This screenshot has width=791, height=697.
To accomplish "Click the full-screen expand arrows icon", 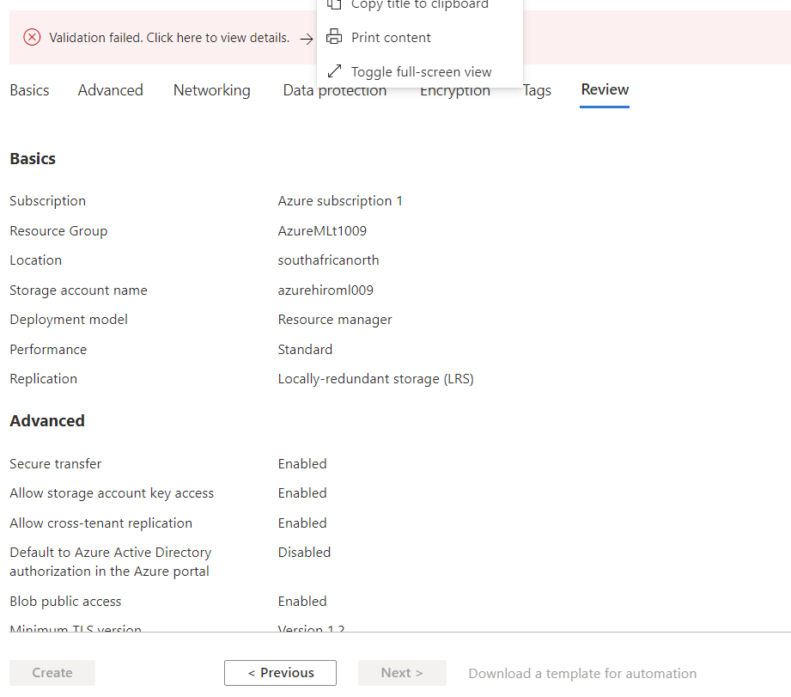I will click(334, 71).
